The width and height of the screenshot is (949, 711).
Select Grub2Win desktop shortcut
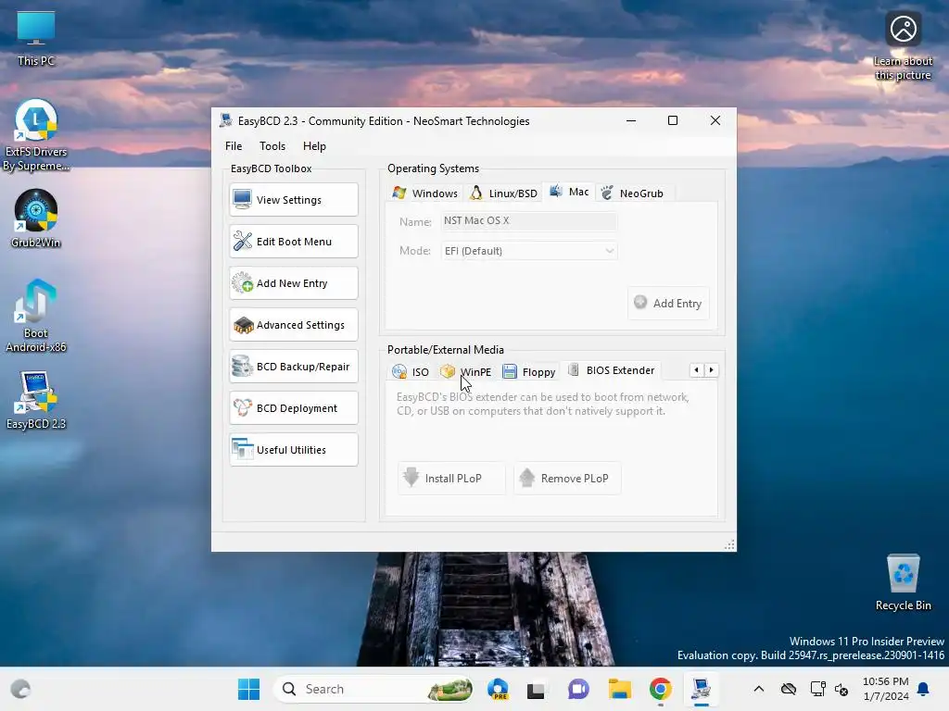click(36, 218)
